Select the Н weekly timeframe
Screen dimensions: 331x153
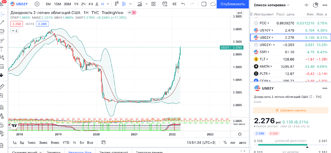(x=102, y=4)
